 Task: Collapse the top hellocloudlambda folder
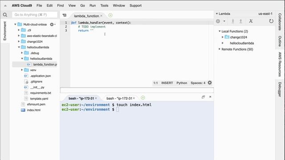point(19,47)
